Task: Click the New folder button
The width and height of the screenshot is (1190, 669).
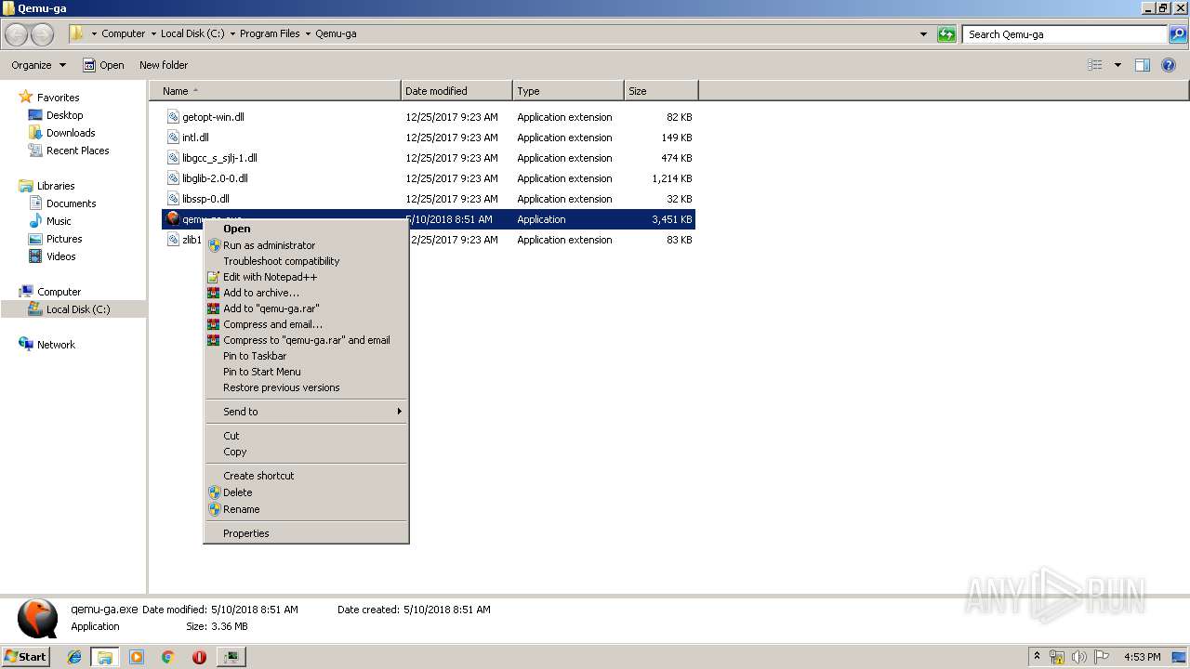Action: [164, 65]
